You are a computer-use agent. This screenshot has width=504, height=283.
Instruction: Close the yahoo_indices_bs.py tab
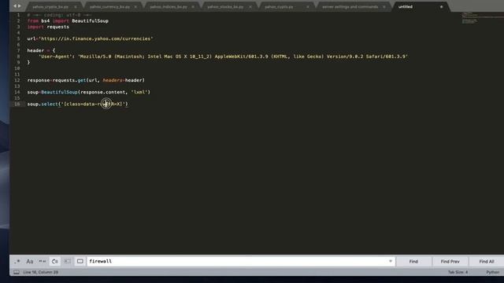coord(193,7)
